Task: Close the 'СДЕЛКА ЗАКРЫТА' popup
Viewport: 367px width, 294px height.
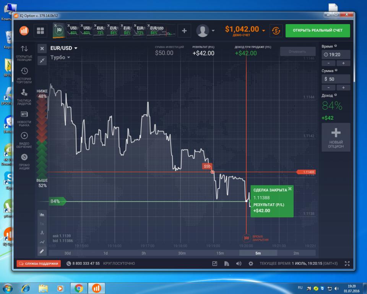Action: (x=290, y=189)
